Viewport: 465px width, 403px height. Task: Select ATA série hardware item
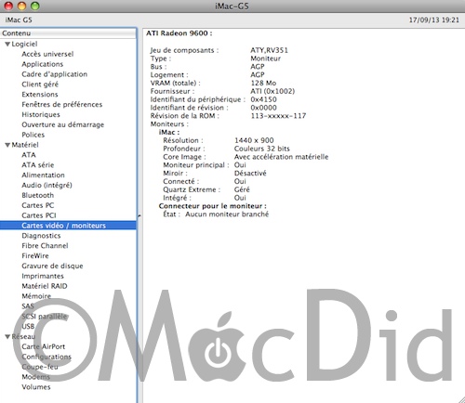click(x=38, y=165)
